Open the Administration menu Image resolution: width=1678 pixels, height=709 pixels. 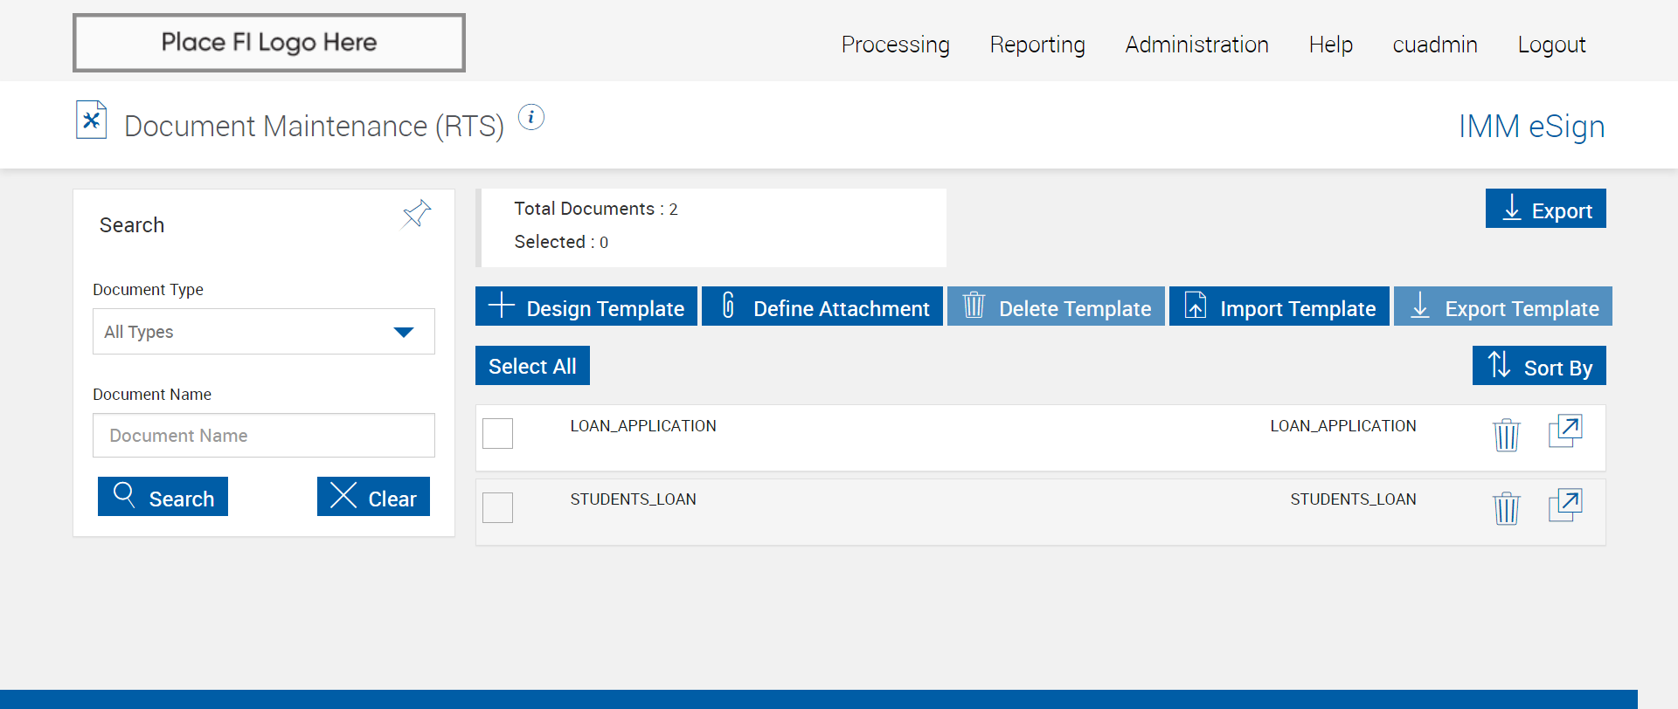tap(1196, 45)
